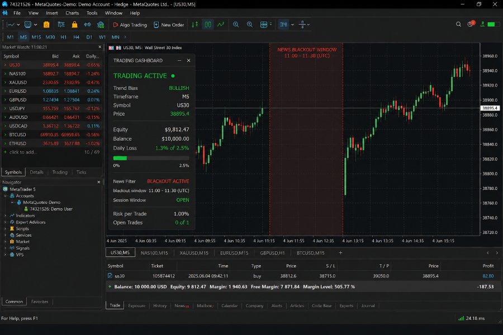Toggle Algo Trading on or off
Viewport: 503px width, 335px height.
[130, 25]
